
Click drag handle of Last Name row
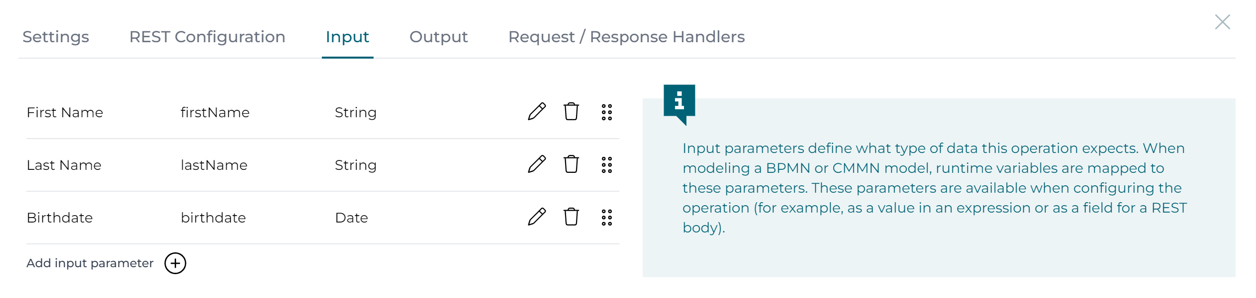(606, 165)
